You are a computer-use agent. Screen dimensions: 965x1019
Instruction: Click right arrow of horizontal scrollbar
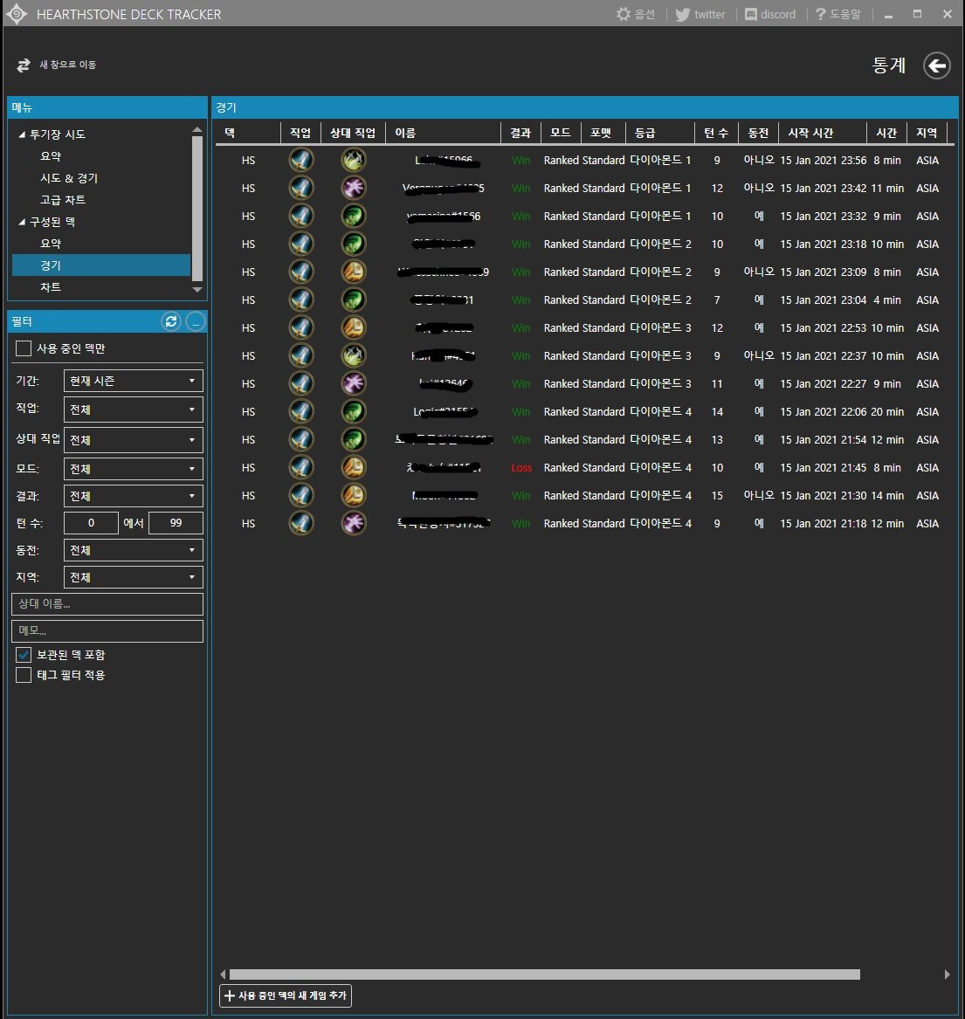[947, 974]
